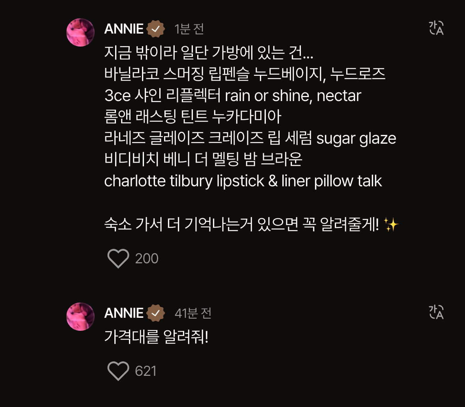Image resolution: width=465 pixels, height=407 pixels.
Task: Click the '41분 전' timestamp
Action: pos(193,313)
